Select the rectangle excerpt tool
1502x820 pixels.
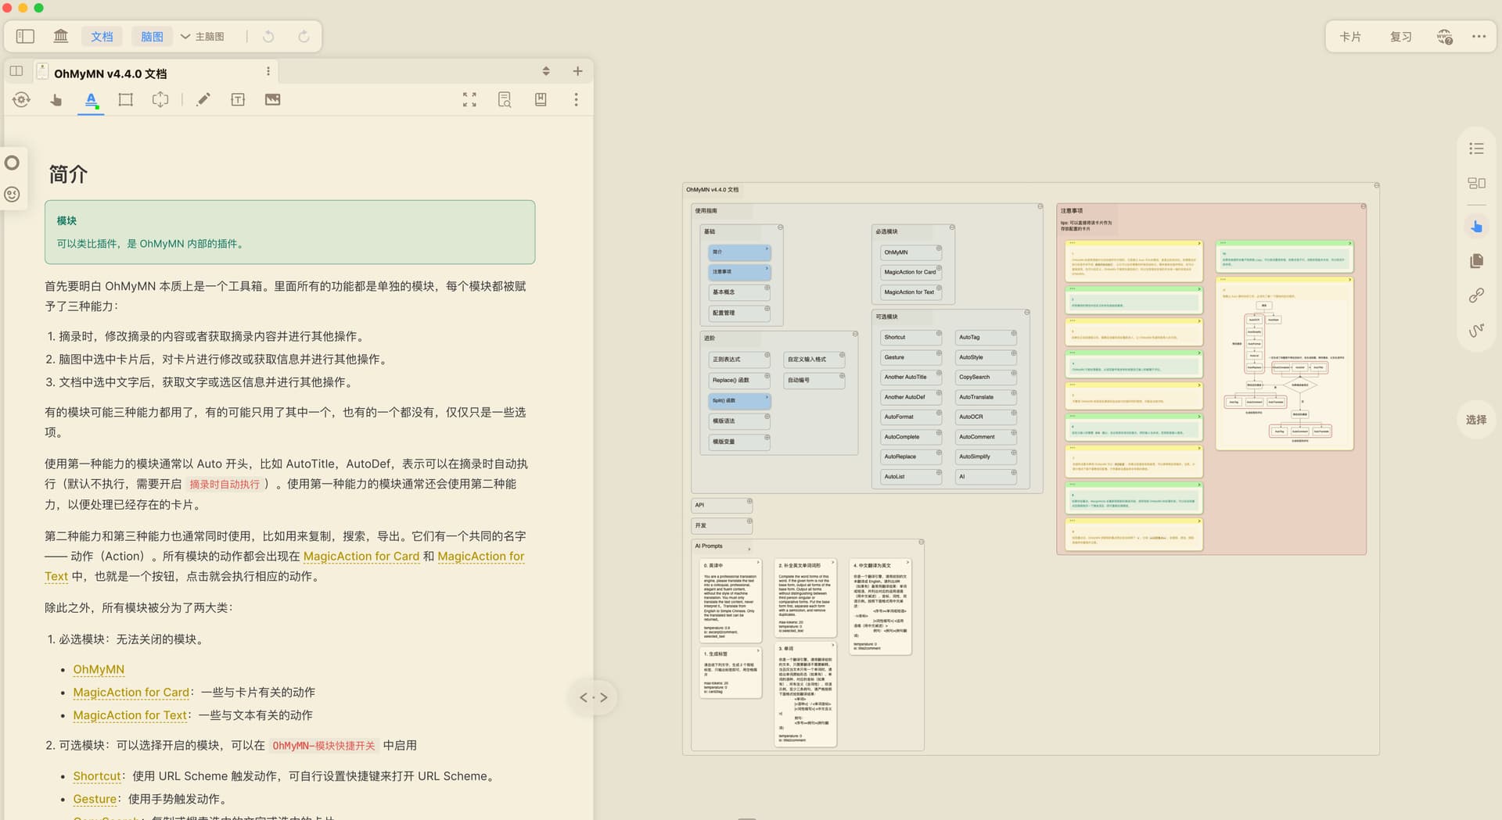pyautogui.click(x=125, y=99)
